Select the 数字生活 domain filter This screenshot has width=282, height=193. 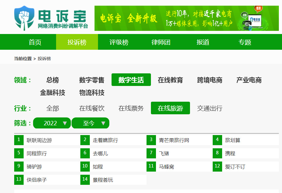coord(131,80)
